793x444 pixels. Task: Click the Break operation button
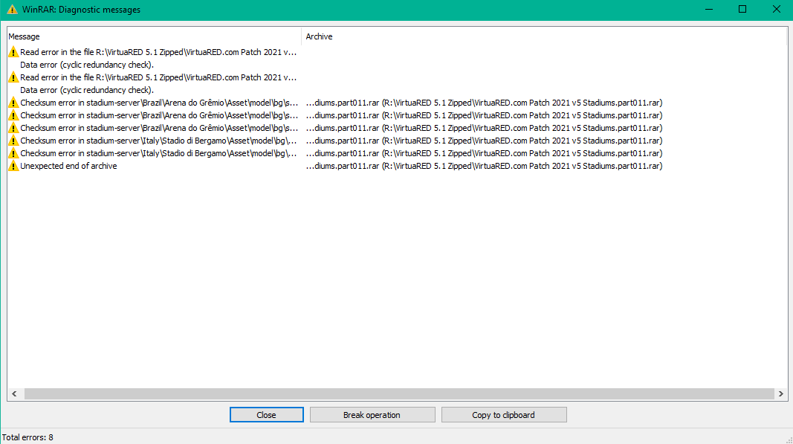pyautogui.click(x=372, y=415)
